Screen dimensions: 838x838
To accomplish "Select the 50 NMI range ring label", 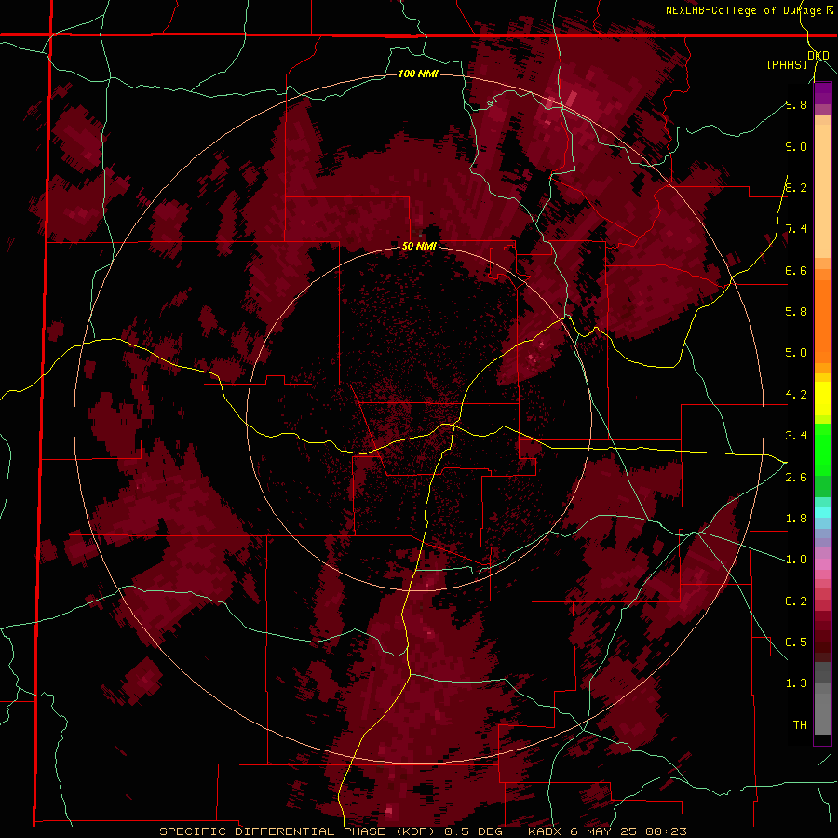I will [419, 247].
